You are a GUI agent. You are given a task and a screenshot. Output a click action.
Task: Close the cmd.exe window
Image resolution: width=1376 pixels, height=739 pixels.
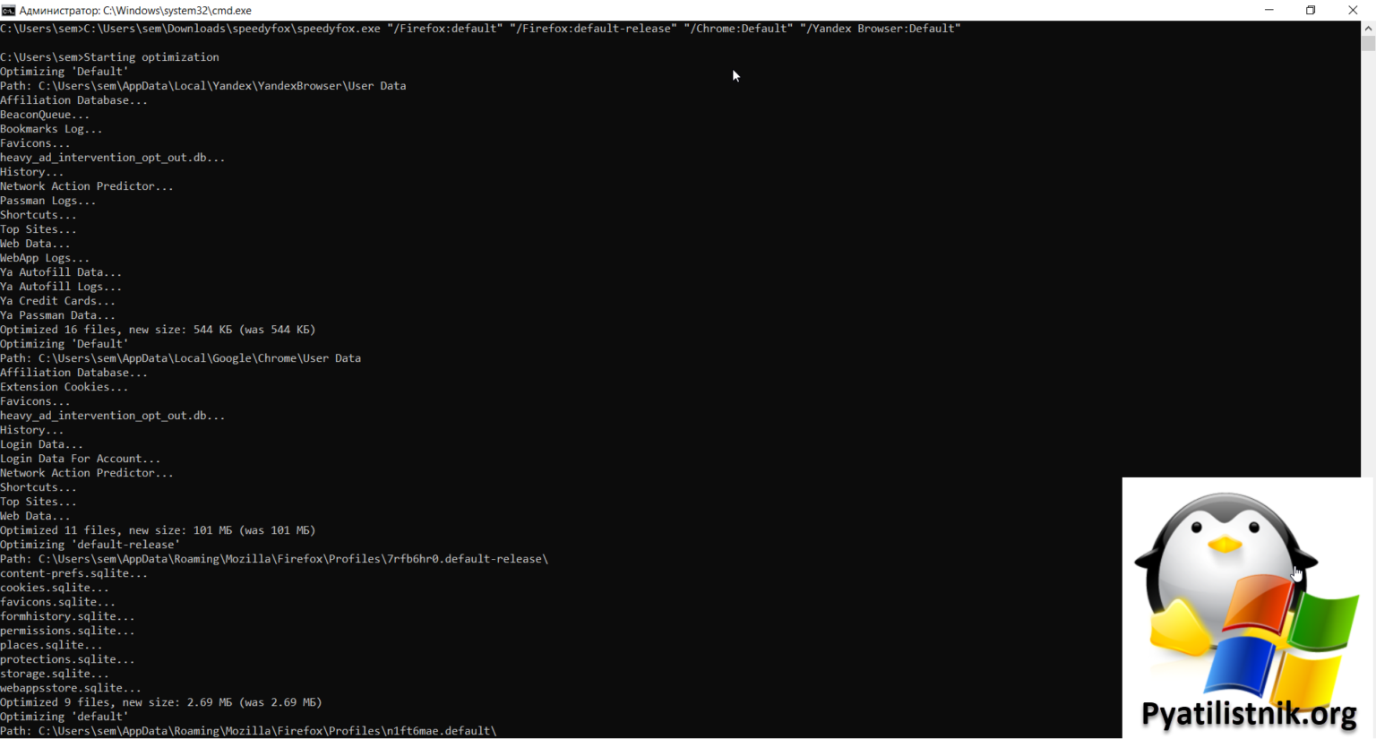click(x=1353, y=10)
